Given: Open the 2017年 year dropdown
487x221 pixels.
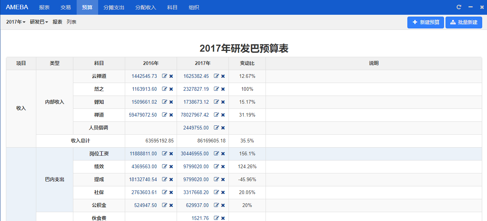Looking at the screenshot, I should pyautogui.click(x=16, y=22).
